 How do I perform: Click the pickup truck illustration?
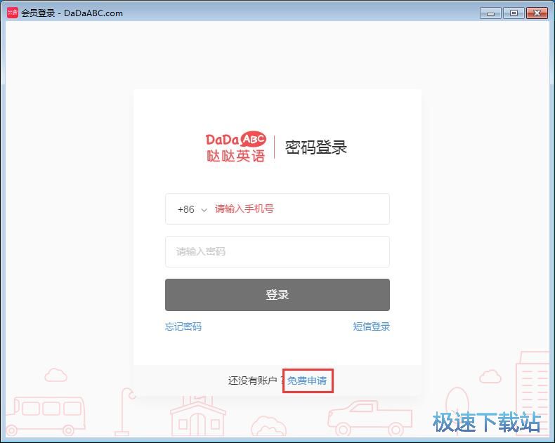coord(370,418)
